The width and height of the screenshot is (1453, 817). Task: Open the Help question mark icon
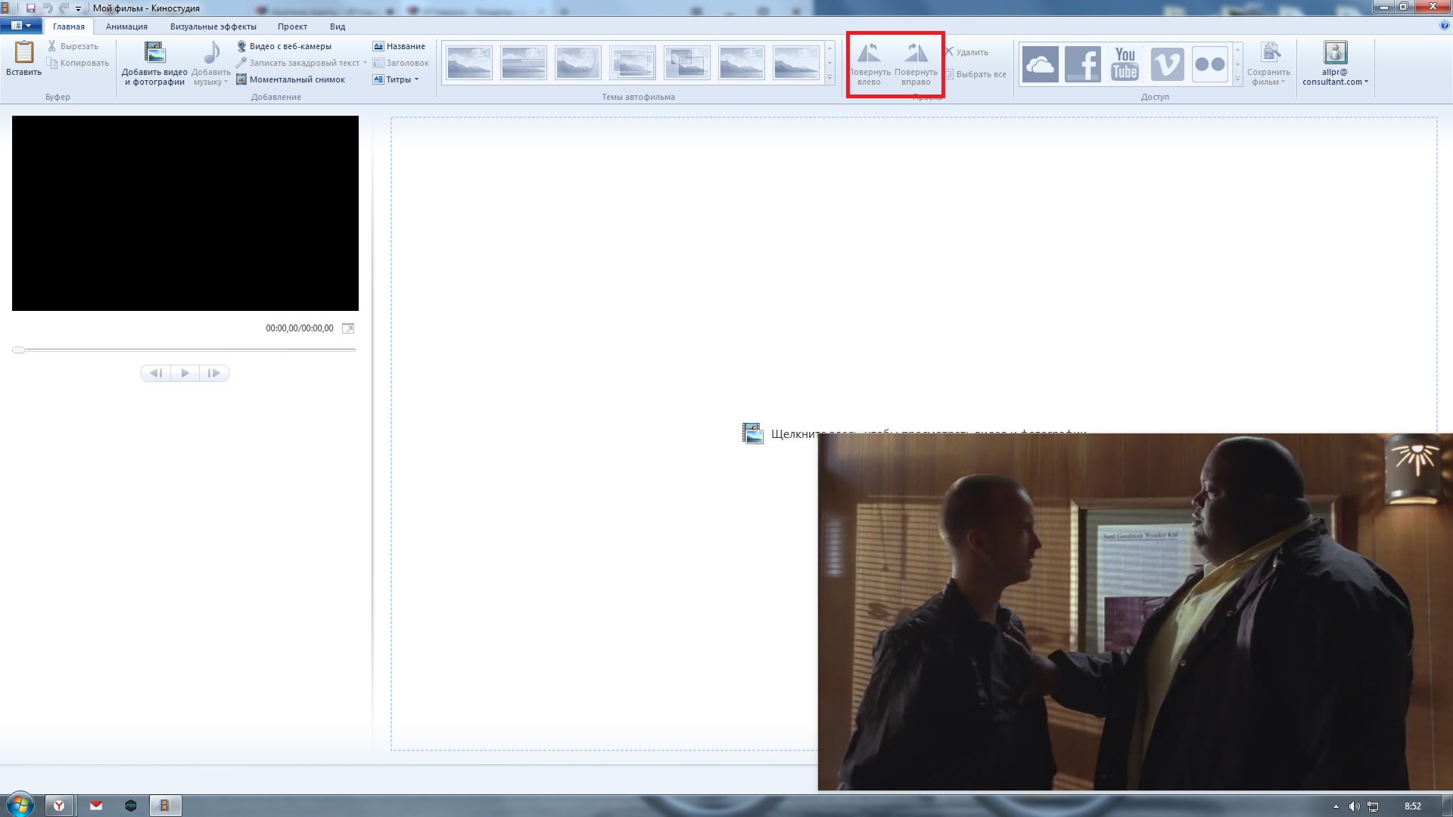(1445, 26)
